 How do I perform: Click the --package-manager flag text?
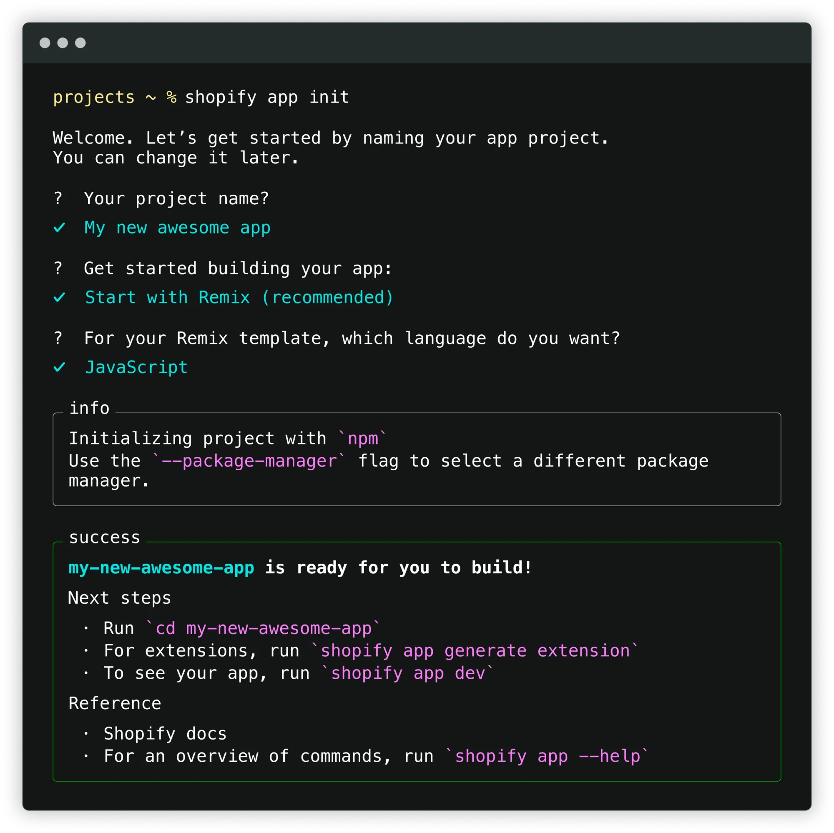pos(249,461)
